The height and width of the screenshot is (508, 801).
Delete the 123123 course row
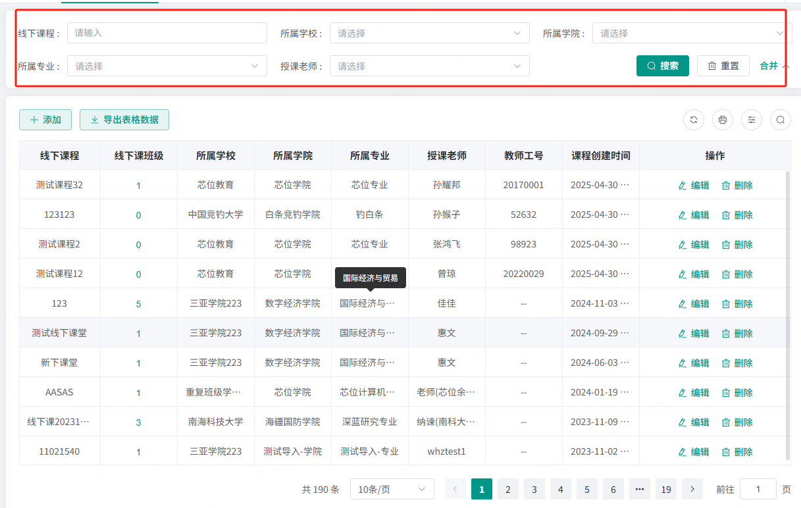click(x=737, y=215)
